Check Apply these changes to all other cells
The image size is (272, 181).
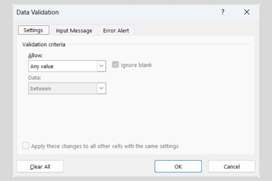click(26, 146)
